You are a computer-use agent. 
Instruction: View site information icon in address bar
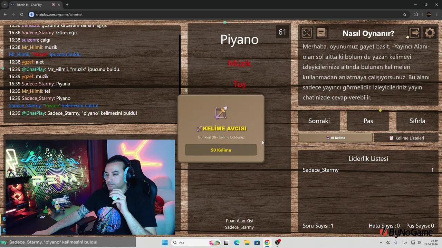click(31, 14)
